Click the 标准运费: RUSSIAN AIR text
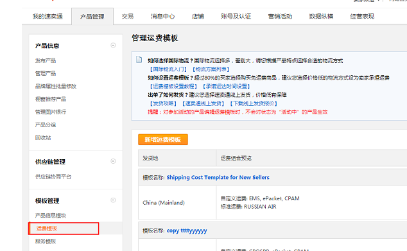Screen dimensions: 407x251 pyautogui.click(x=248, y=207)
